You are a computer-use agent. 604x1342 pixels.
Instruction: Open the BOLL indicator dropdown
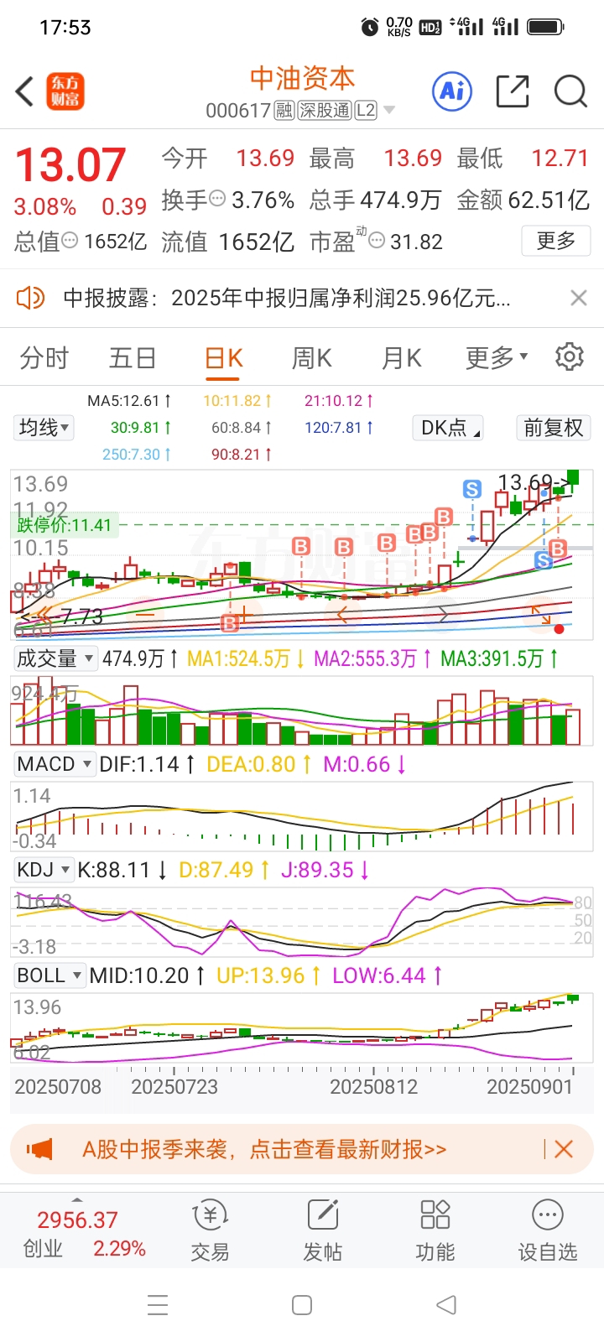tap(49, 975)
